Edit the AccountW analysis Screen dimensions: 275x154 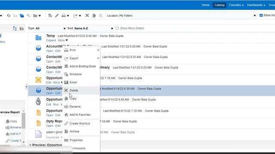click(x=58, y=51)
